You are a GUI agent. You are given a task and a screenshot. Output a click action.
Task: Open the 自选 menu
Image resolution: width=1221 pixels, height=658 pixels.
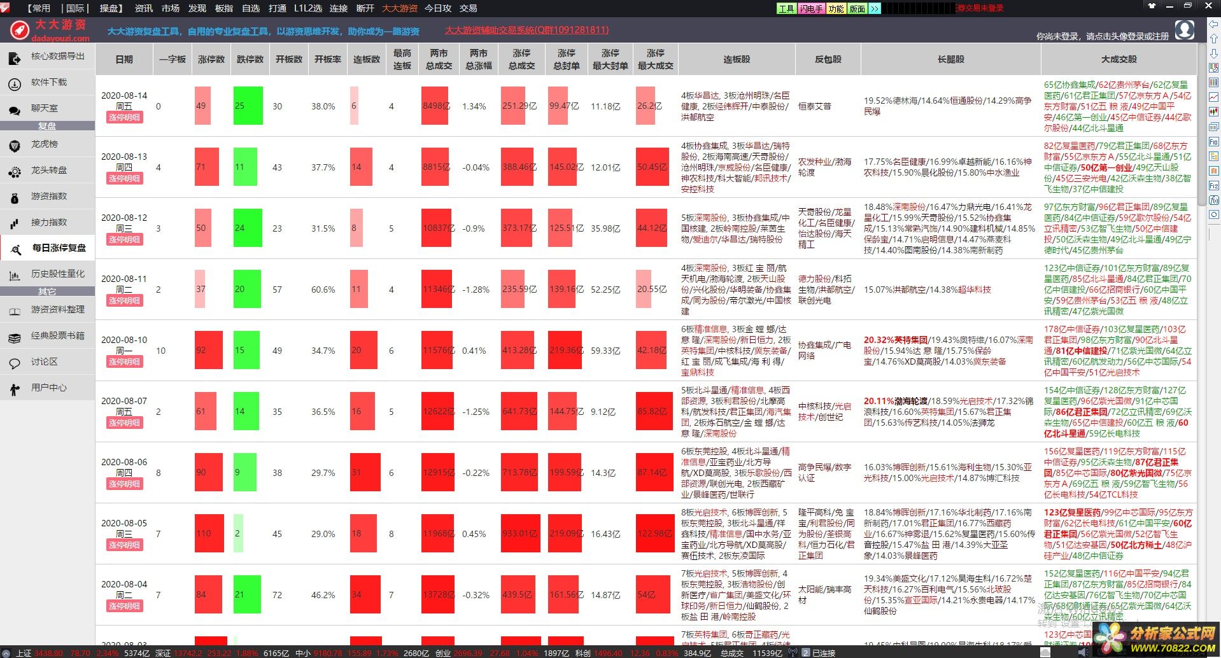(251, 8)
